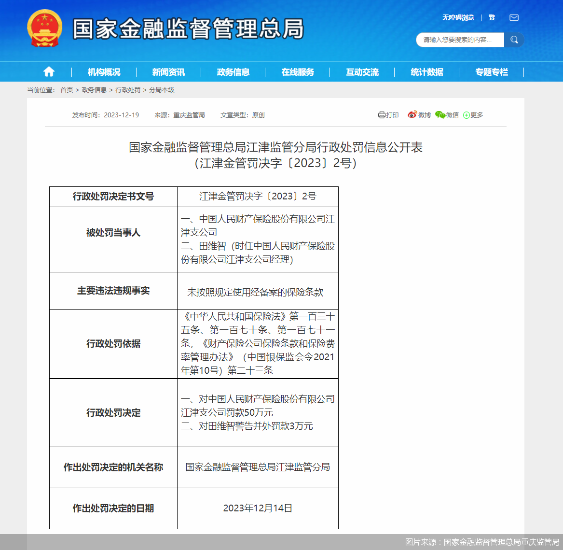The height and width of the screenshot is (550, 563).
Task: Click the cell 未按照规定使用经备案的保险条款
Action: (258, 291)
